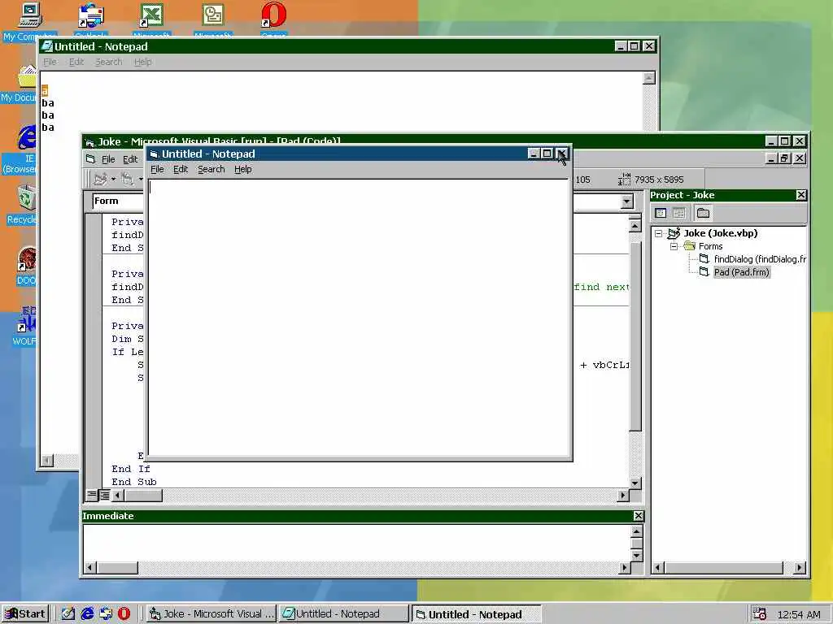Image resolution: width=833 pixels, height=624 pixels.
Task: Click code window vertical scrollbar up arrow
Action: pos(635,226)
